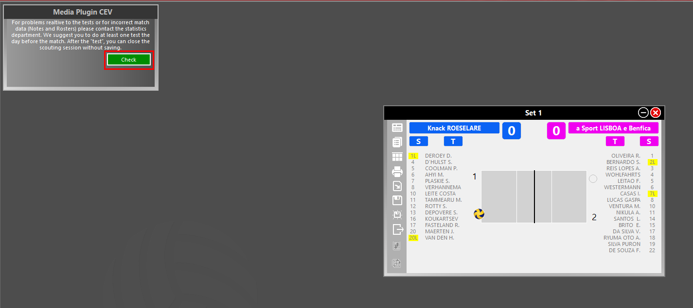693x308 pixels.
Task: Click blue S button for Roeselare
Action: (x=418, y=141)
